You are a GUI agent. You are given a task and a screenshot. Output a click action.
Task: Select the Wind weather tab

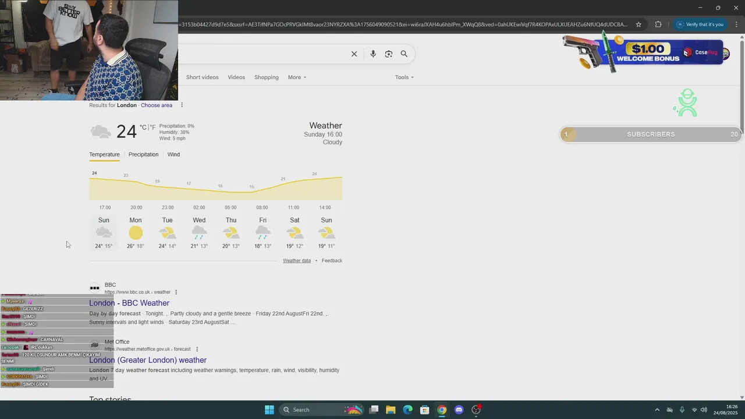(x=173, y=155)
